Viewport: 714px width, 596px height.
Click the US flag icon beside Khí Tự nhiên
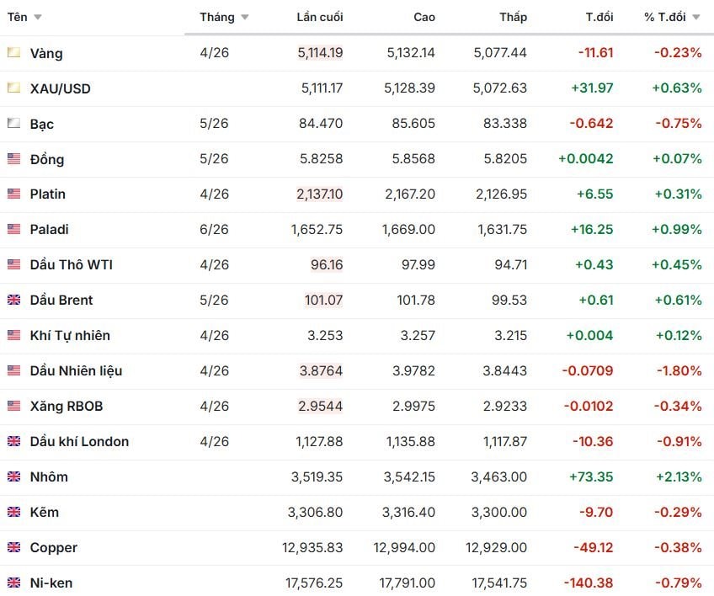[13, 335]
